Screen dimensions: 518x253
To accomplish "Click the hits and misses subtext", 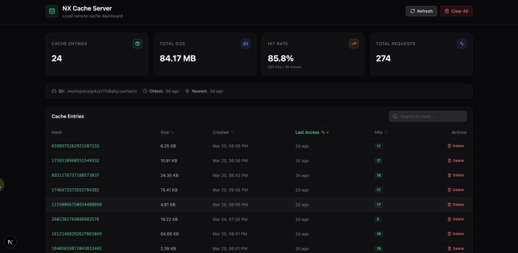I will click(284, 67).
